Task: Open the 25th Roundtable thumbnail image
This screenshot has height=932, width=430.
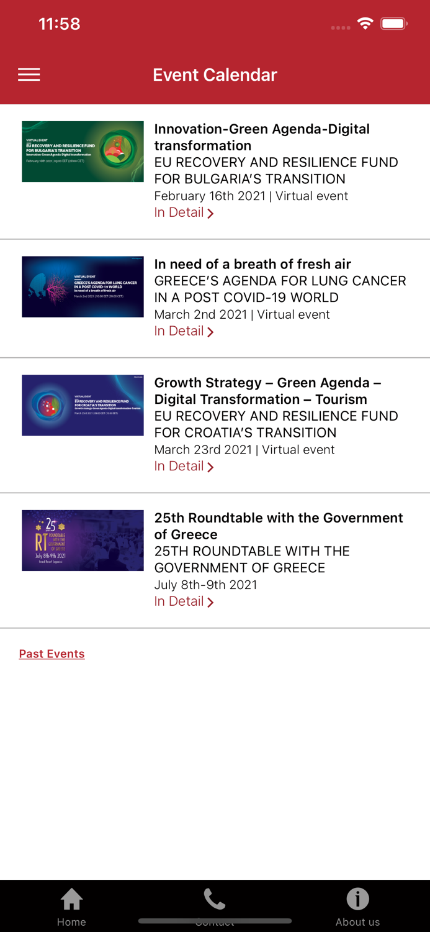Action: [x=83, y=540]
